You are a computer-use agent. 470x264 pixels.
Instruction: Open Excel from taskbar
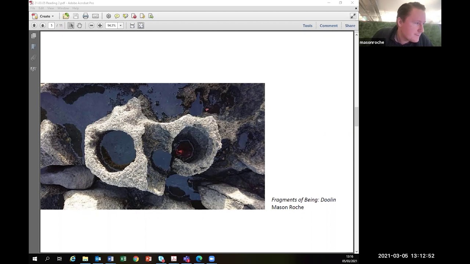point(123,259)
